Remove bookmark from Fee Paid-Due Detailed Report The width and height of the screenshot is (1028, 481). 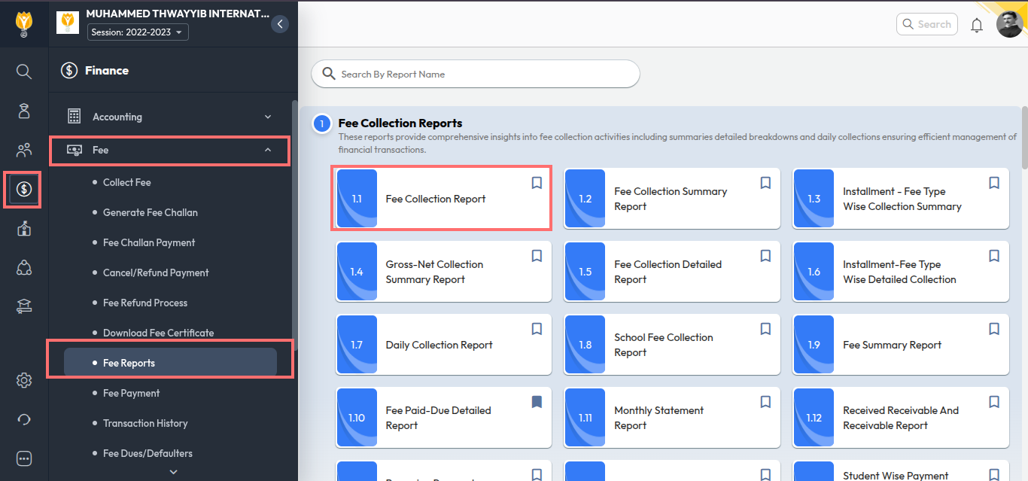click(537, 402)
